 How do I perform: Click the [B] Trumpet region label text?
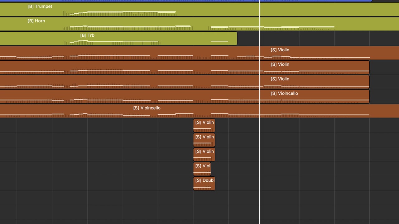[40, 6]
